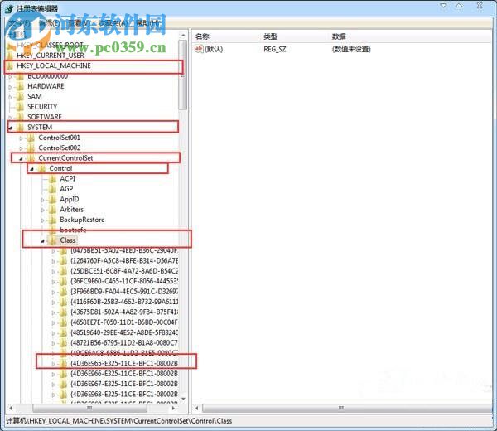Select the BackupRestore key
The height and width of the screenshot is (431, 497).
tap(82, 220)
